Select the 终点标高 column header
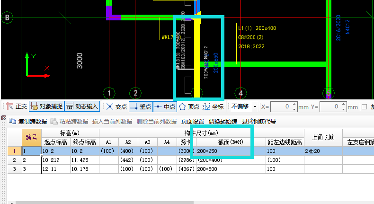 click(85, 142)
